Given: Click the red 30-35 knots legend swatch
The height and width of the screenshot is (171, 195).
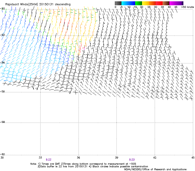Looking at the screenshot, I should coord(159,3).
